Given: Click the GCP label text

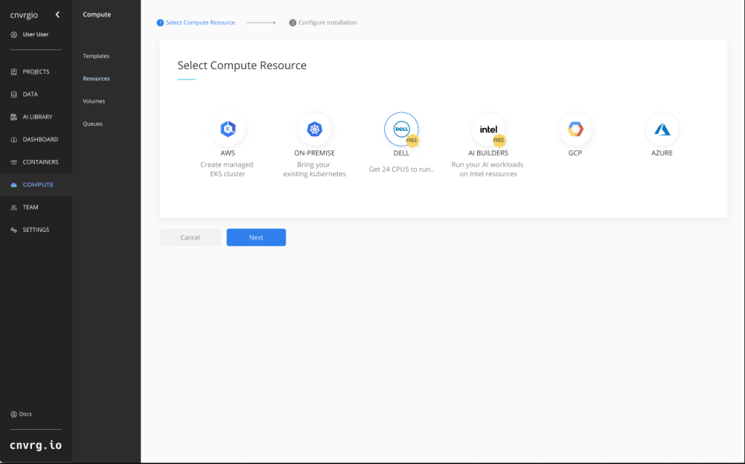Looking at the screenshot, I should click(575, 153).
